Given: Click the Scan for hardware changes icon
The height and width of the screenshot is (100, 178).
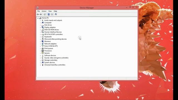Looking at the screenshot, I should click(56, 14).
